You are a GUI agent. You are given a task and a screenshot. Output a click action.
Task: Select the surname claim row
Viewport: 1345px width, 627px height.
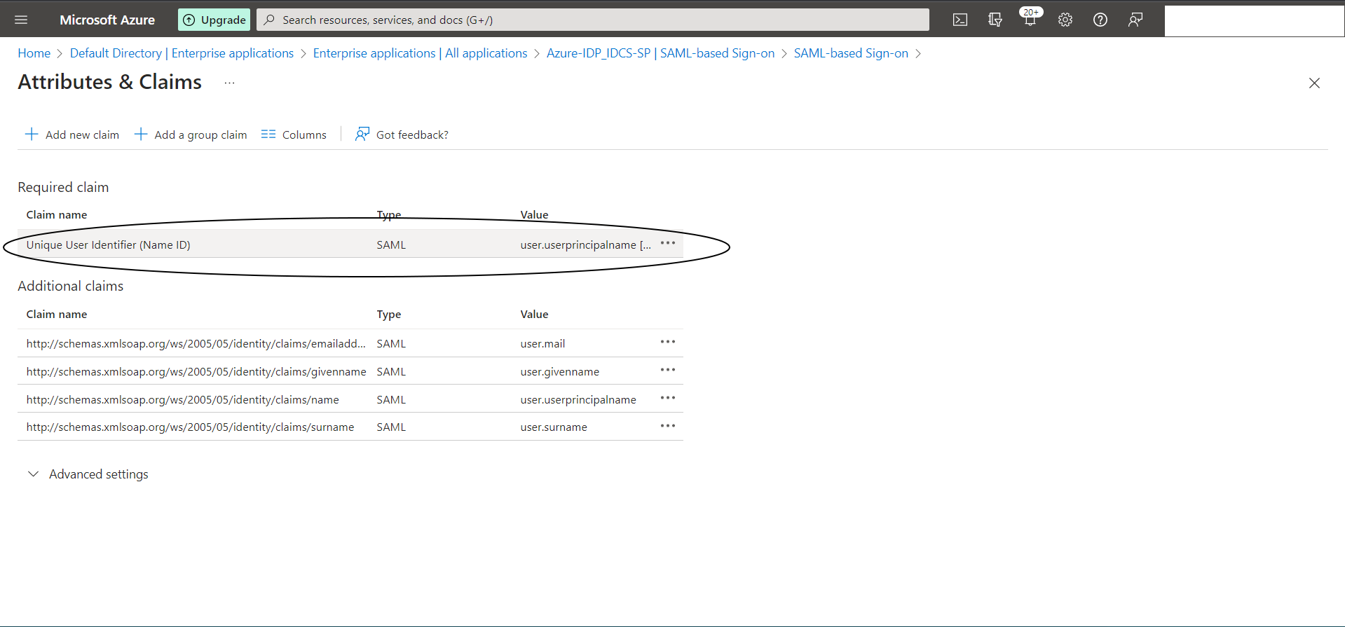click(x=350, y=427)
